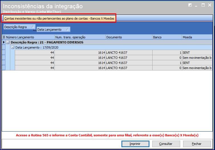Click third row's LANCTO 41637 document cell
Viewport: 215px width, 150px height.
(129, 63)
